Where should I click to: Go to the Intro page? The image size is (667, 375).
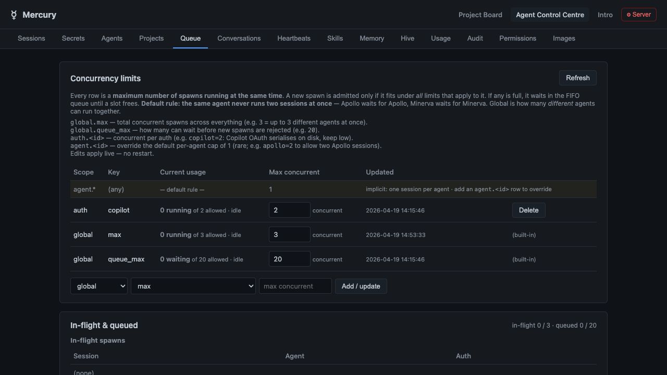(605, 15)
